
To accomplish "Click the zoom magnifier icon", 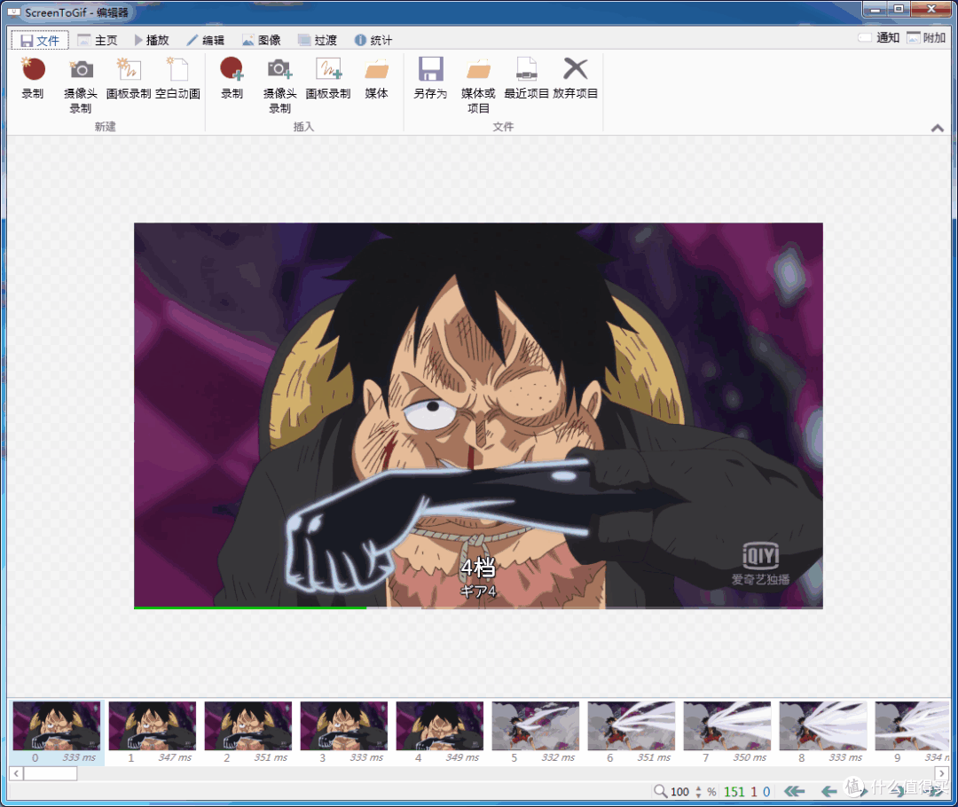I will tap(660, 791).
